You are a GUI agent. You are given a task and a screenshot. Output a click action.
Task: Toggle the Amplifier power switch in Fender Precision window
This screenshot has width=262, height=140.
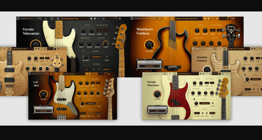(150, 108)
